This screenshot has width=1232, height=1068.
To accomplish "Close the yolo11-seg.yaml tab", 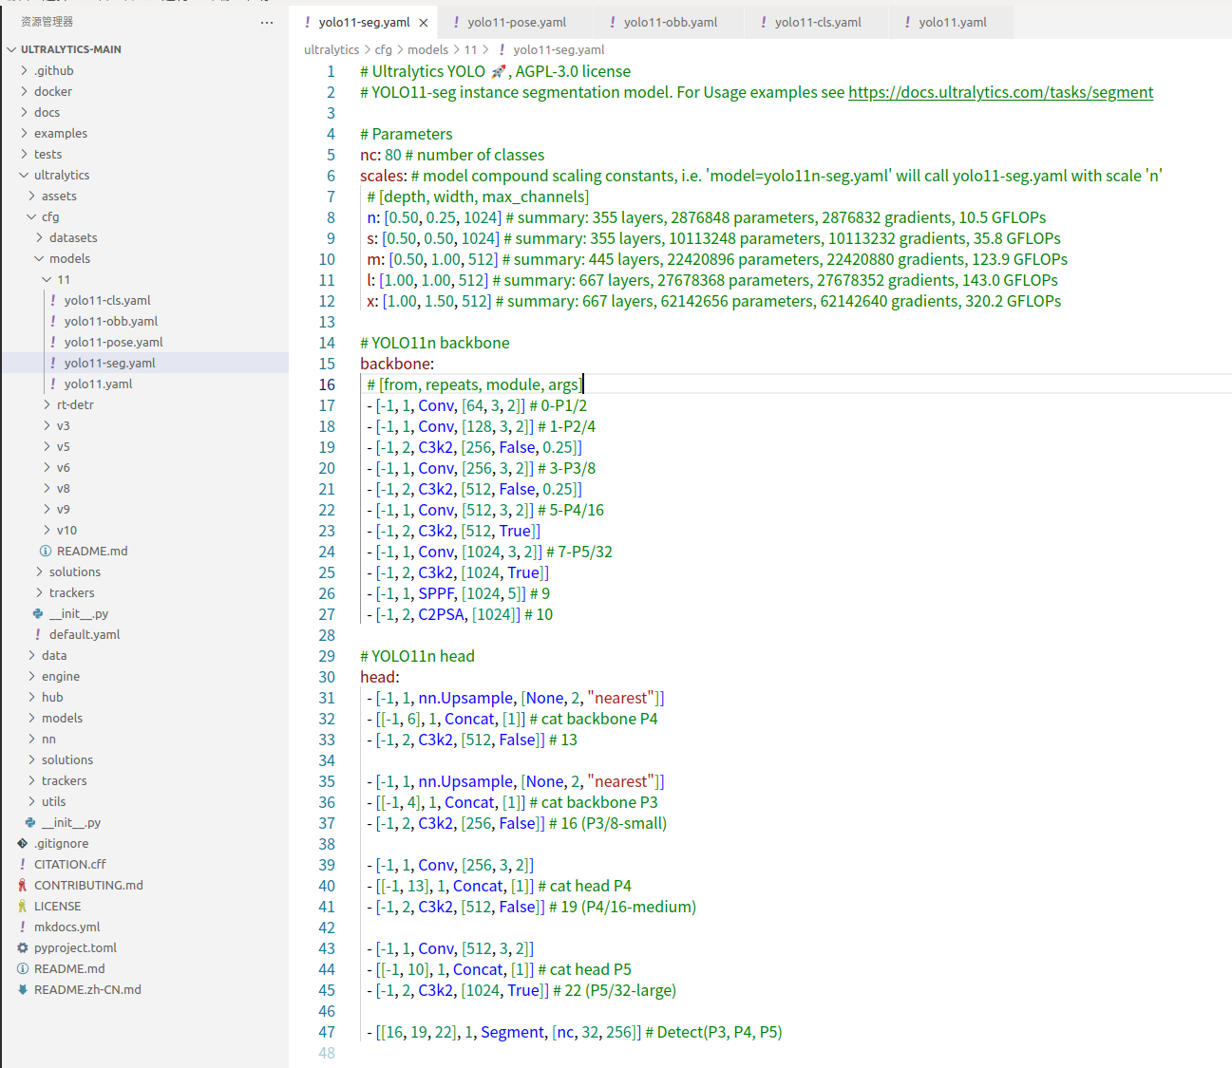I will pos(424,23).
